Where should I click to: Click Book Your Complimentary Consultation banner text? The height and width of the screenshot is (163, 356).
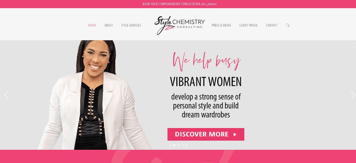[x=171, y=4]
